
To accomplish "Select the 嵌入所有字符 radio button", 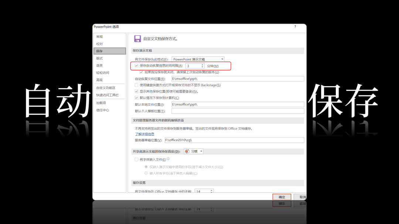I will click(x=146, y=173).
